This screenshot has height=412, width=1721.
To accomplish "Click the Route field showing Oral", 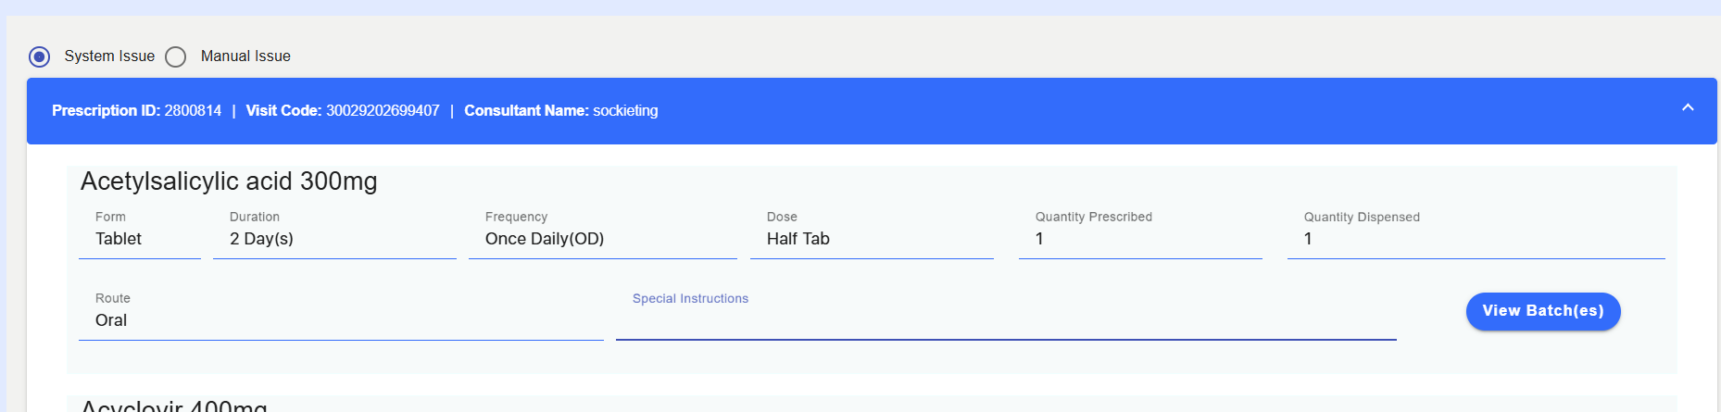I will 341,320.
